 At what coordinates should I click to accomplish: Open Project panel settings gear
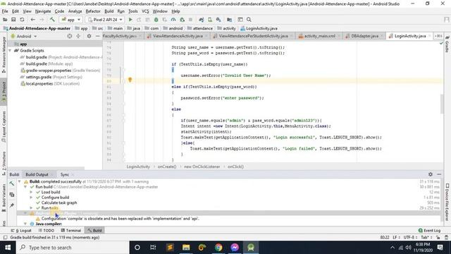point(89,36)
